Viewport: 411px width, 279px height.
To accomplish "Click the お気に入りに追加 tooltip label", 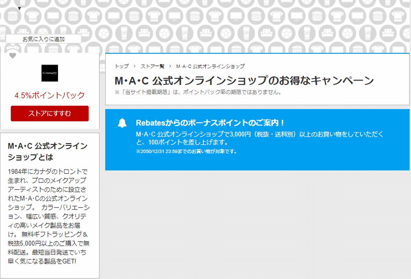I will point(43,39).
